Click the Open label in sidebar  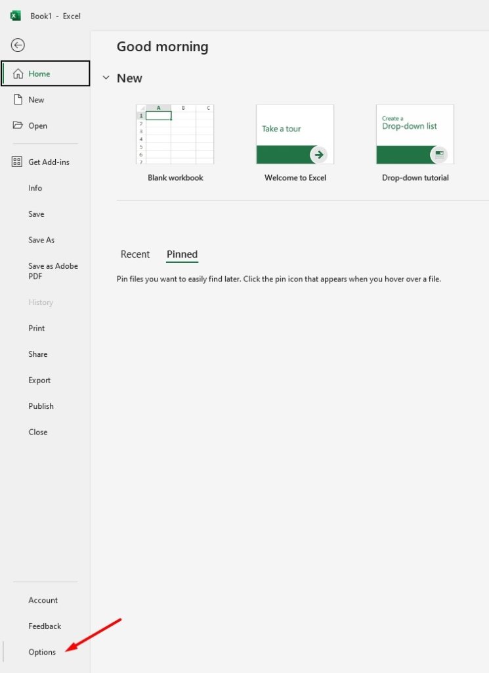pyautogui.click(x=37, y=126)
